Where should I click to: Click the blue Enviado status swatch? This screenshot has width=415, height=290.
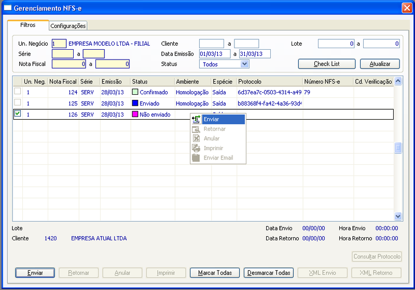pyautogui.click(x=135, y=103)
